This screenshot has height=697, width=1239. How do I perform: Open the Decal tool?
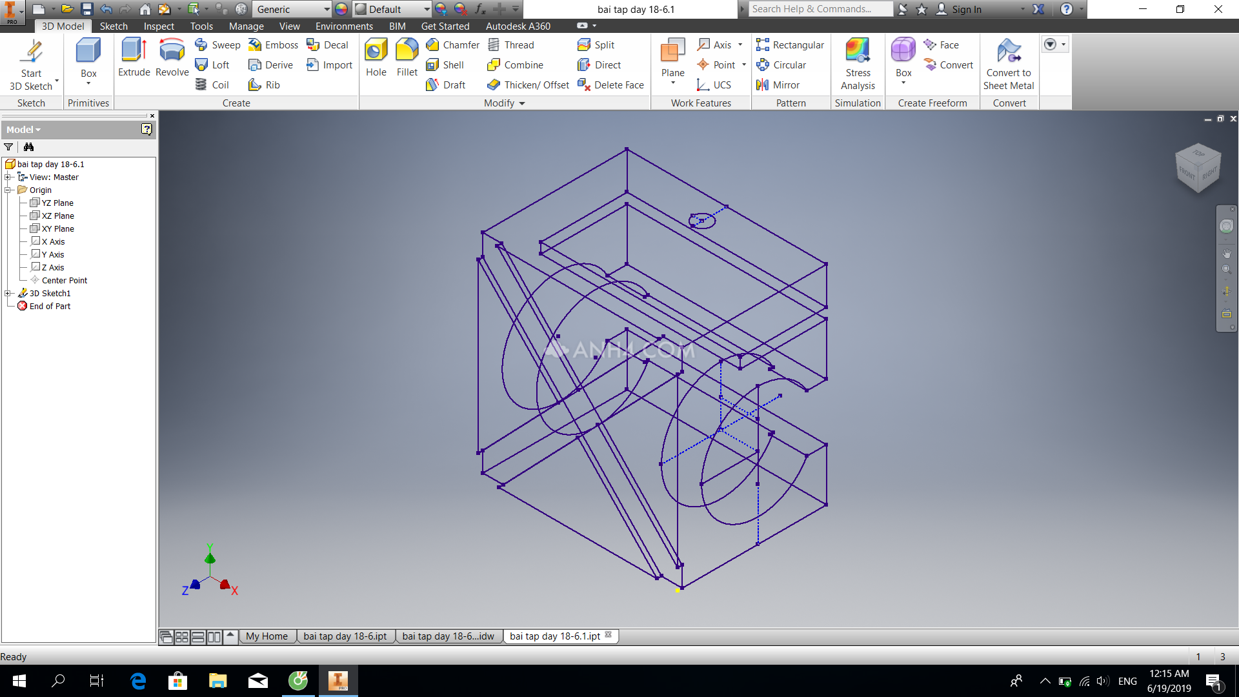point(328,45)
